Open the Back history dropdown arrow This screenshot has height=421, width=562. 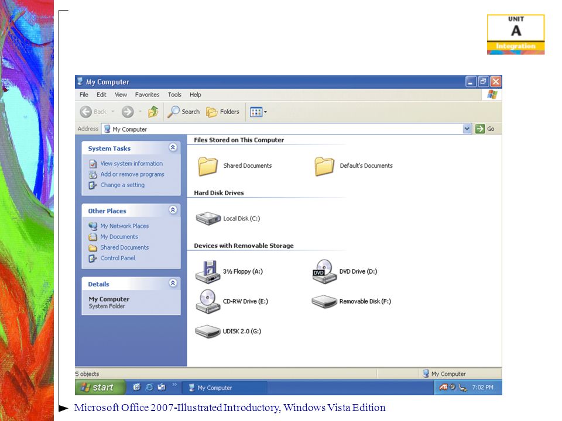click(x=113, y=112)
